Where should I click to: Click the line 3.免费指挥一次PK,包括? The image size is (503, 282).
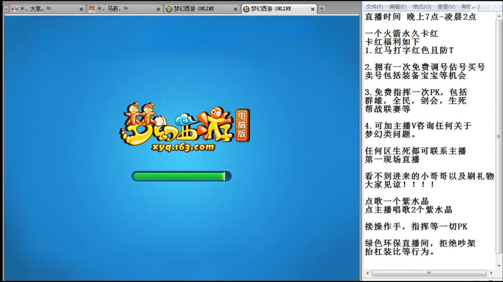416,92
